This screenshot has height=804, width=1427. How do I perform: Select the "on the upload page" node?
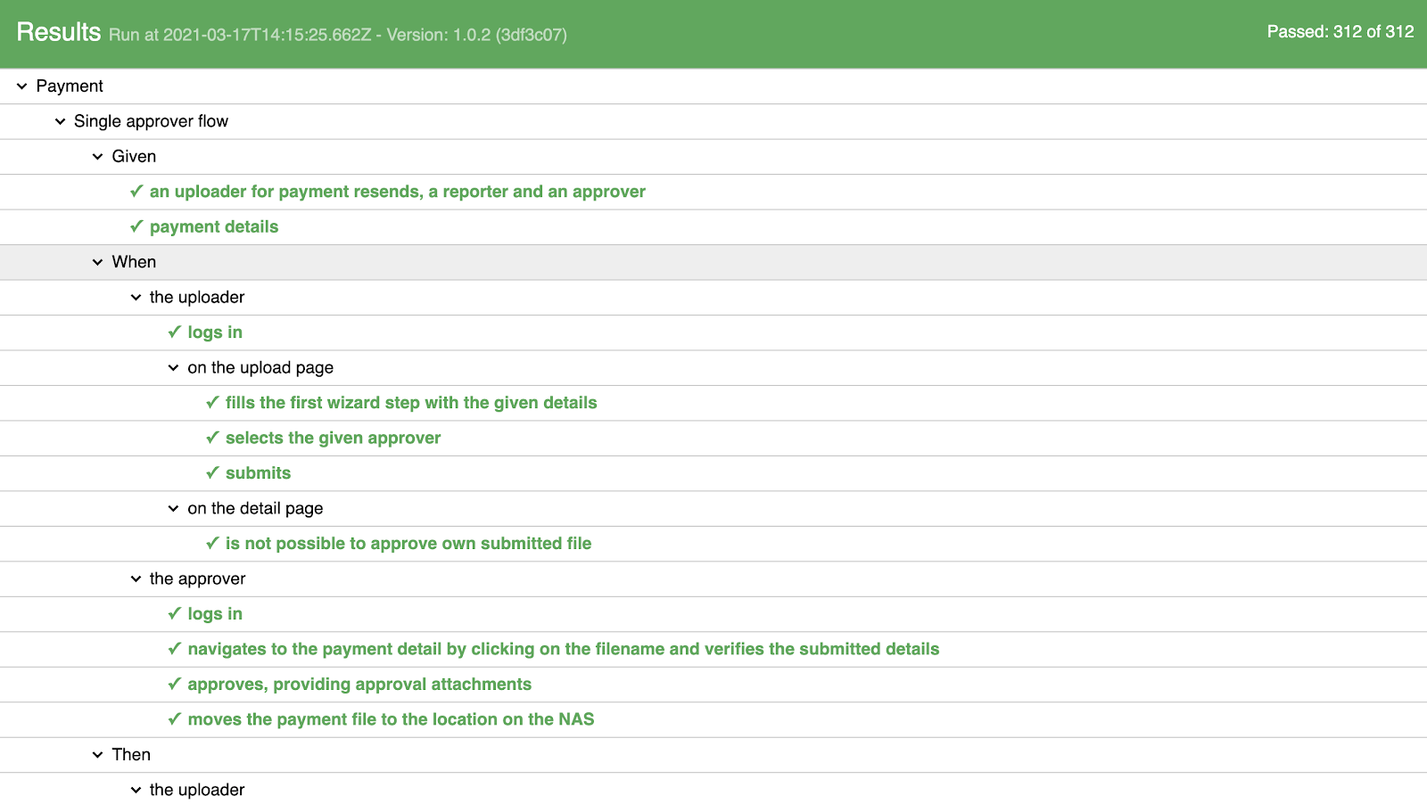tap(260, 367)
